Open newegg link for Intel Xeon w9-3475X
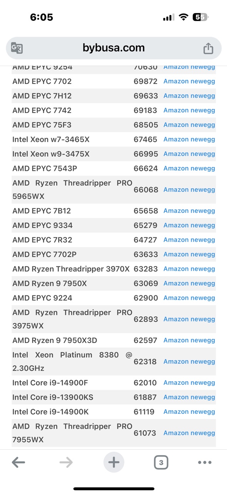The width and height of the screenshot is (227, 495). click(203, 154)
